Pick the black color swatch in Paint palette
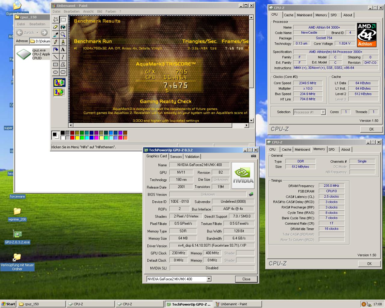Viewport: 385px width, 308px height. pos(63,133)
